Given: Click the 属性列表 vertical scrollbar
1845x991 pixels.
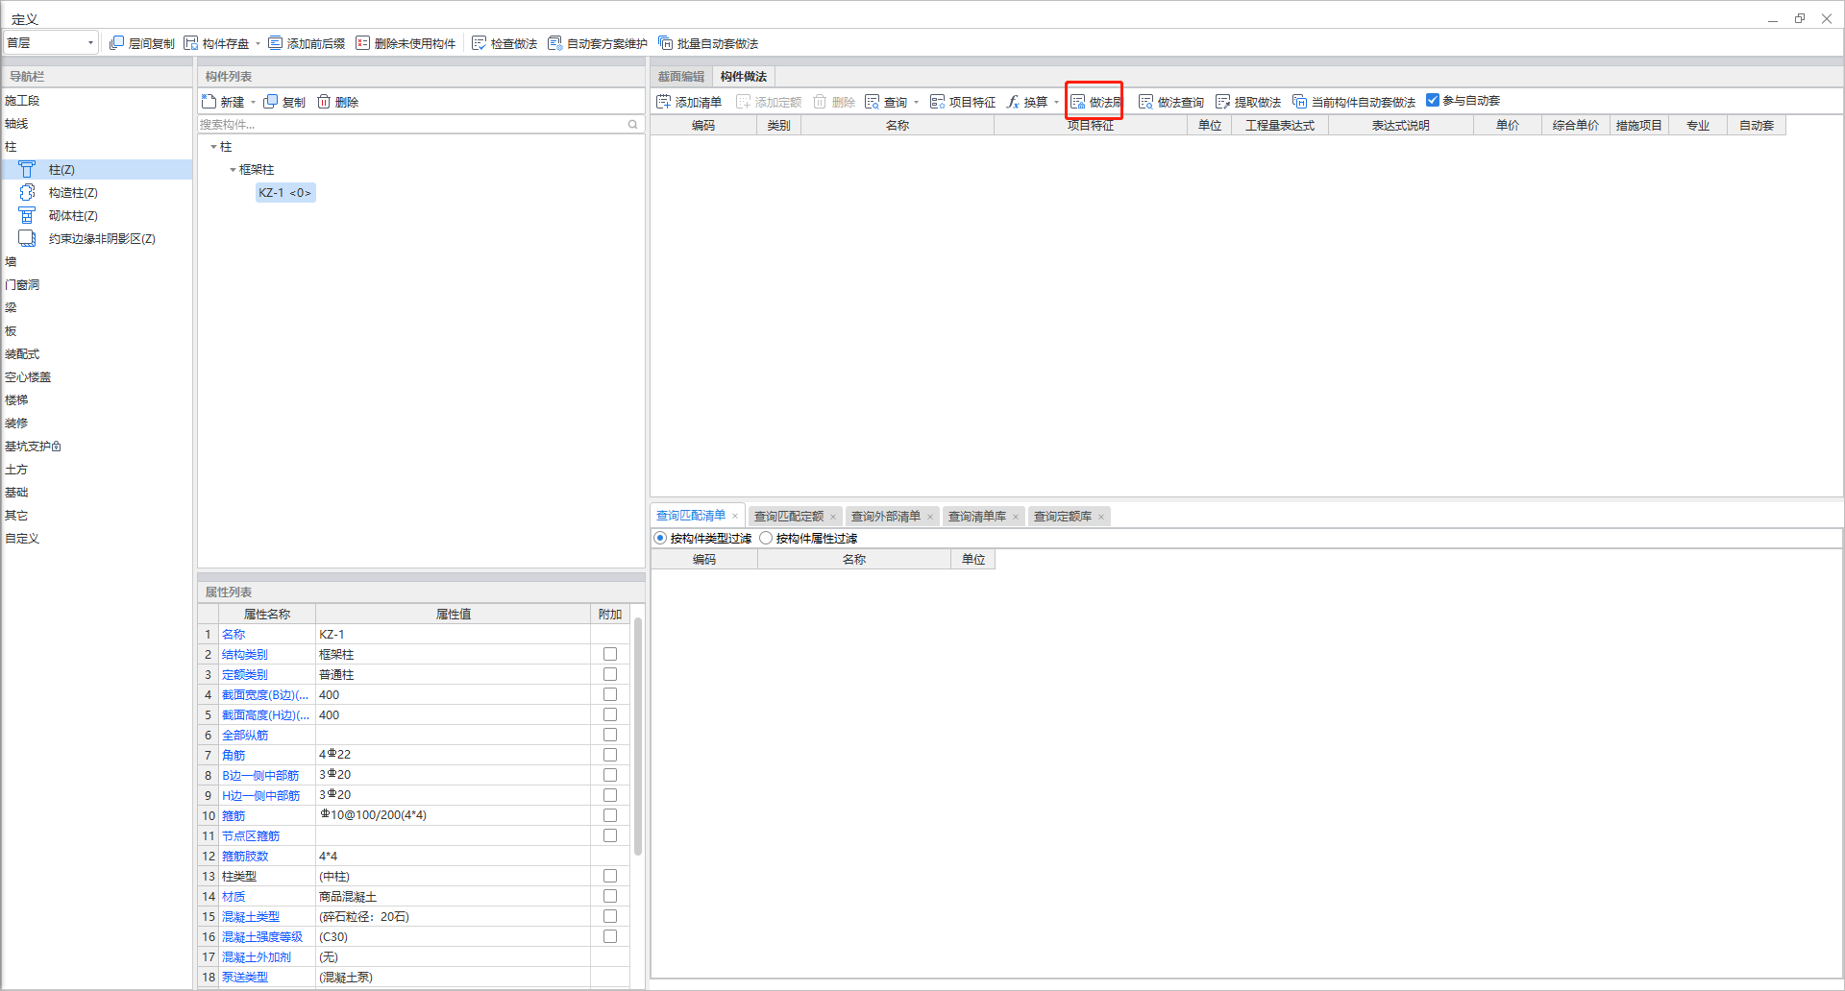Looking at the screenshot, I should tap(638, 737).
